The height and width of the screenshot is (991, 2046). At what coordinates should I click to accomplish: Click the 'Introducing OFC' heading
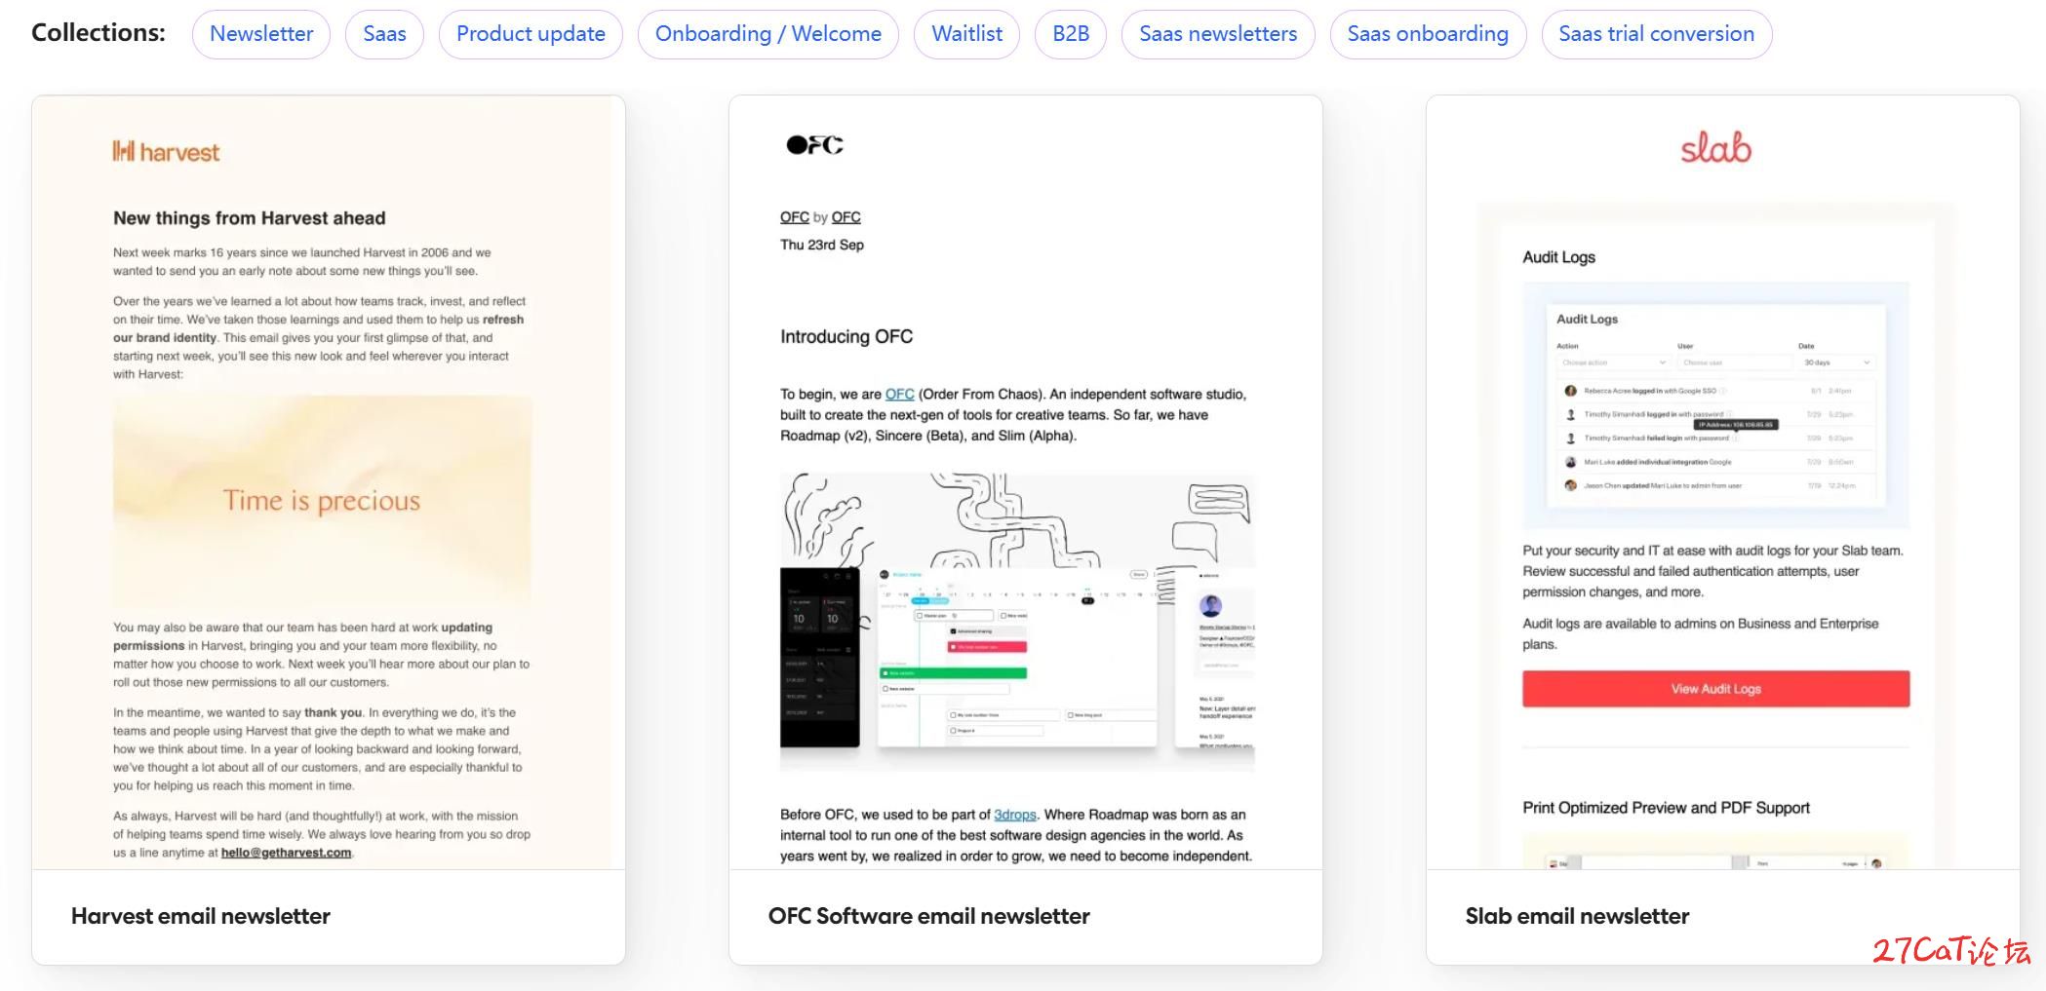coord(846,337)
